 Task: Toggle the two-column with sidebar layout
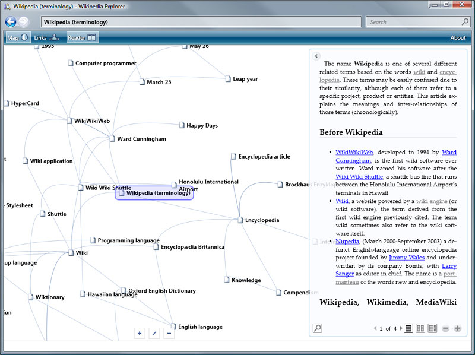point(432,328)
